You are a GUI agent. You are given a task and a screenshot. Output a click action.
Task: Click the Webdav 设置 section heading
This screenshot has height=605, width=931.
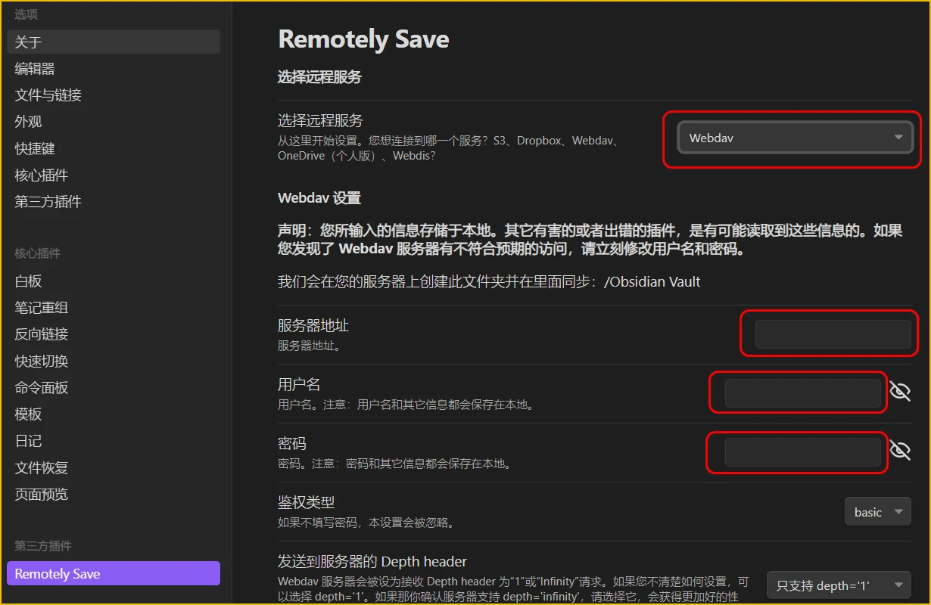[319, 199]
